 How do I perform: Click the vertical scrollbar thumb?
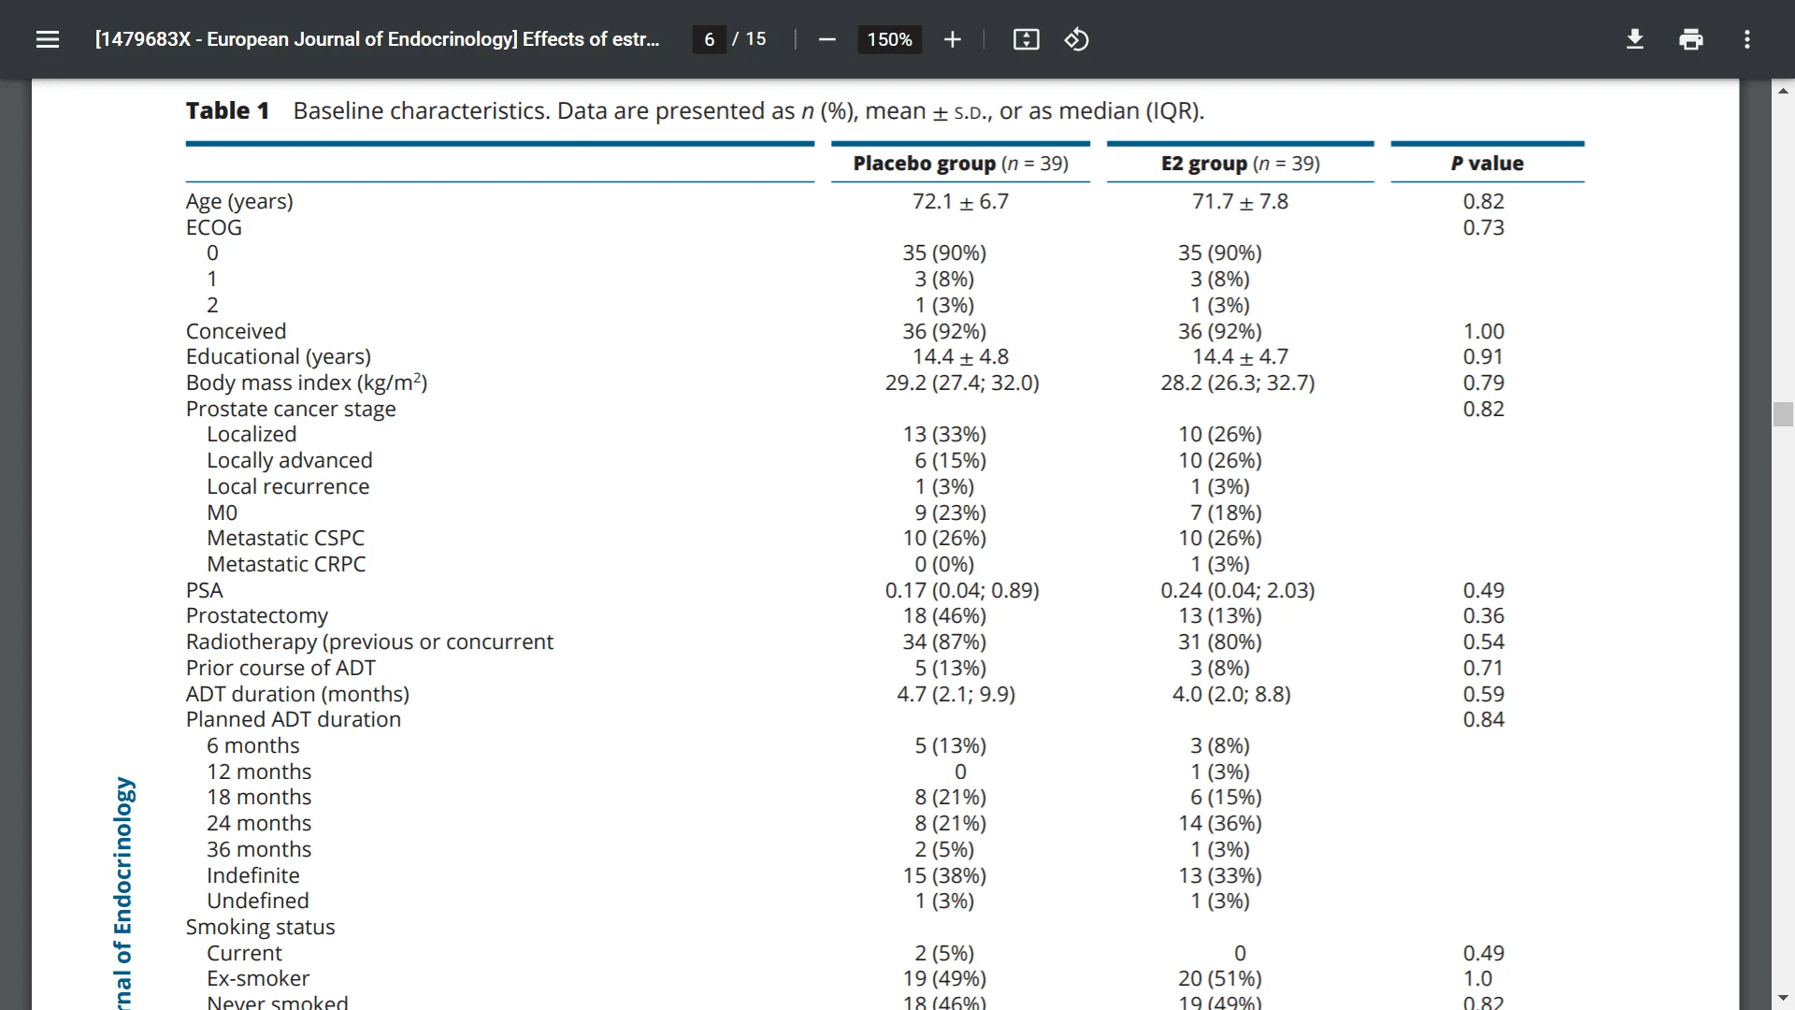click(x=1783, y=414)
